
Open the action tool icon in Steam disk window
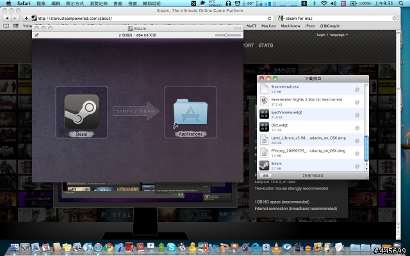coord(37,35)
